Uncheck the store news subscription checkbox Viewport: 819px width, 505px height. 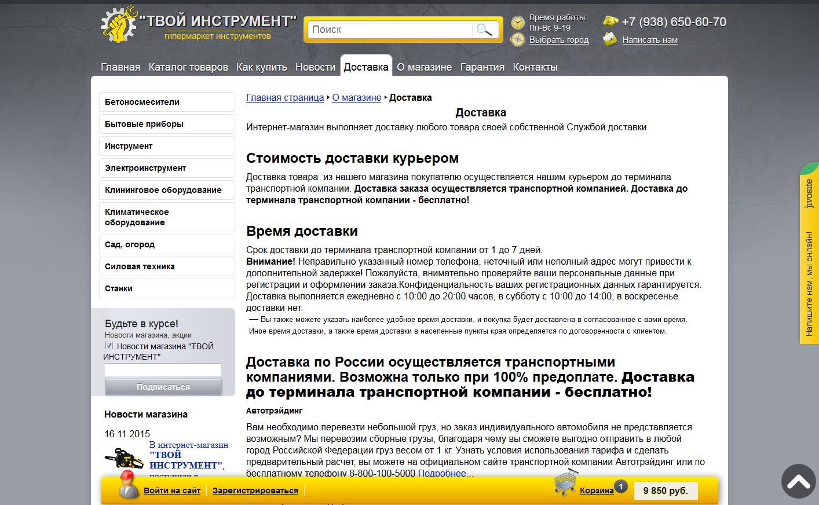[109, 346]
